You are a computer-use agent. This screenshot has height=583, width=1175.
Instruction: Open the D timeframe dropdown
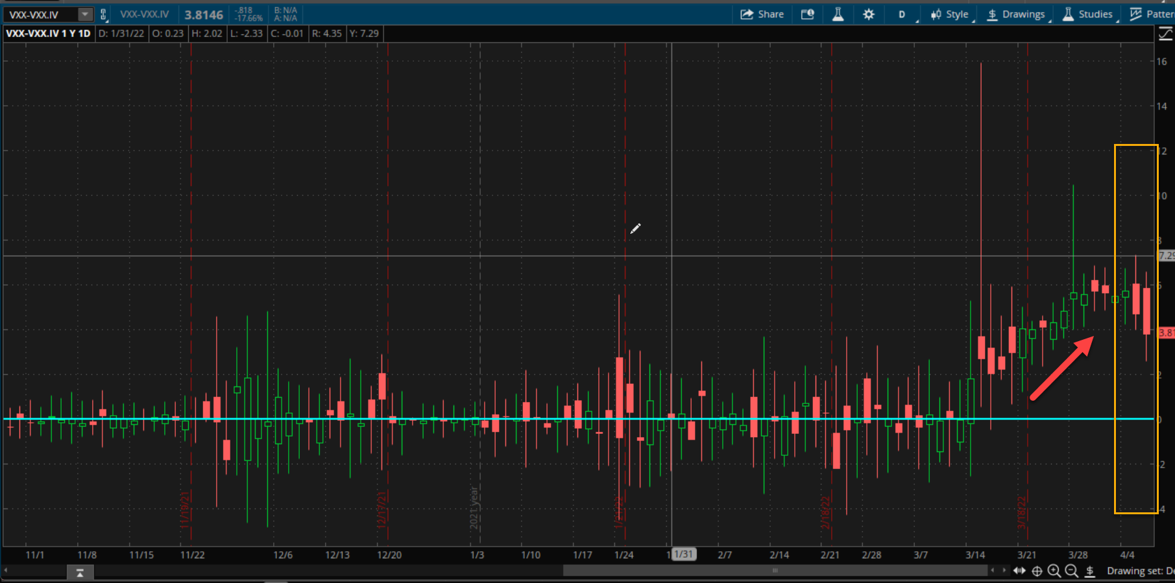pos(902,14)
